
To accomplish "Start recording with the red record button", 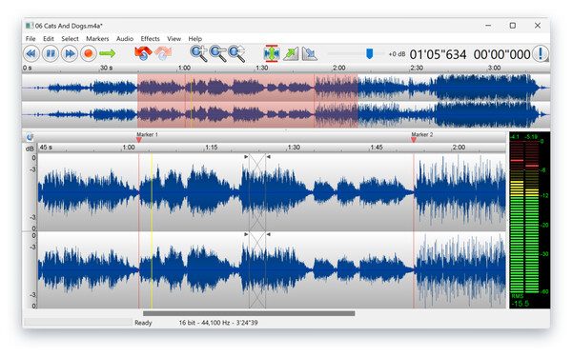I will [x=89, y=54].
